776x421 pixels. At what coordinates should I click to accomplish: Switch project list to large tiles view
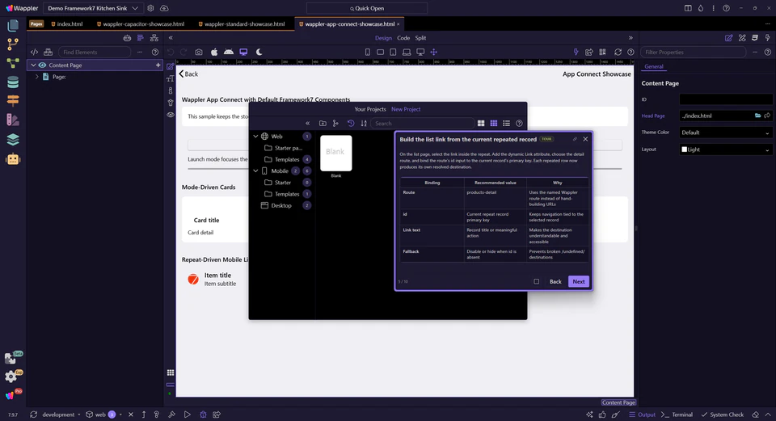[x=481, y=123]
